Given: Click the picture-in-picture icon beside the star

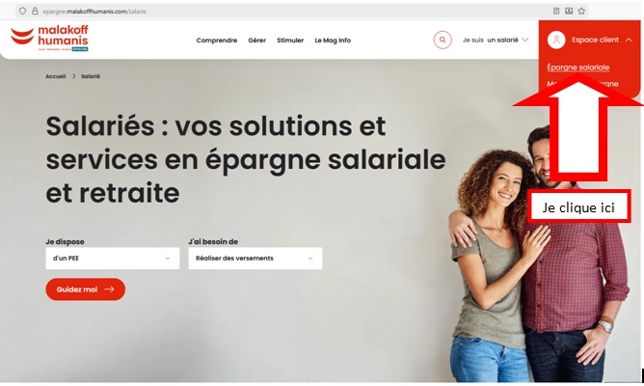Looking at the screenshot, I should coord(569,12).
